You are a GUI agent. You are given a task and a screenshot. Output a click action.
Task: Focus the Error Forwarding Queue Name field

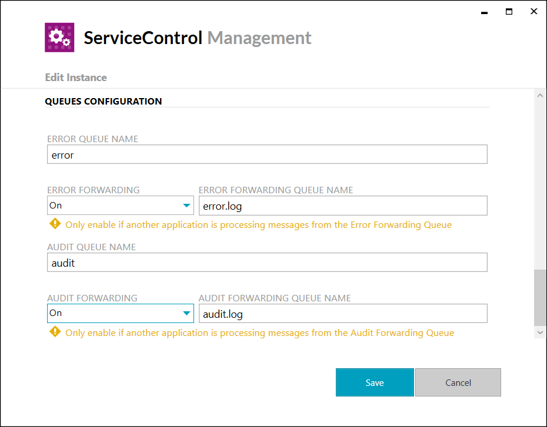pyautogui.click(x=343, y=206)
